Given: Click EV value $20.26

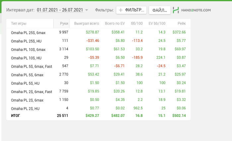Looking at the screenshot, I should (x=119, y=91).
